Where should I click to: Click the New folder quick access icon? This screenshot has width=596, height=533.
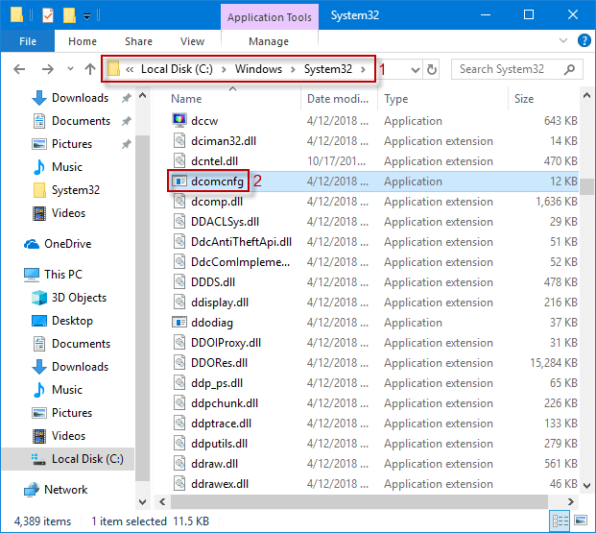pyautogui.click(x=69, y=15)
